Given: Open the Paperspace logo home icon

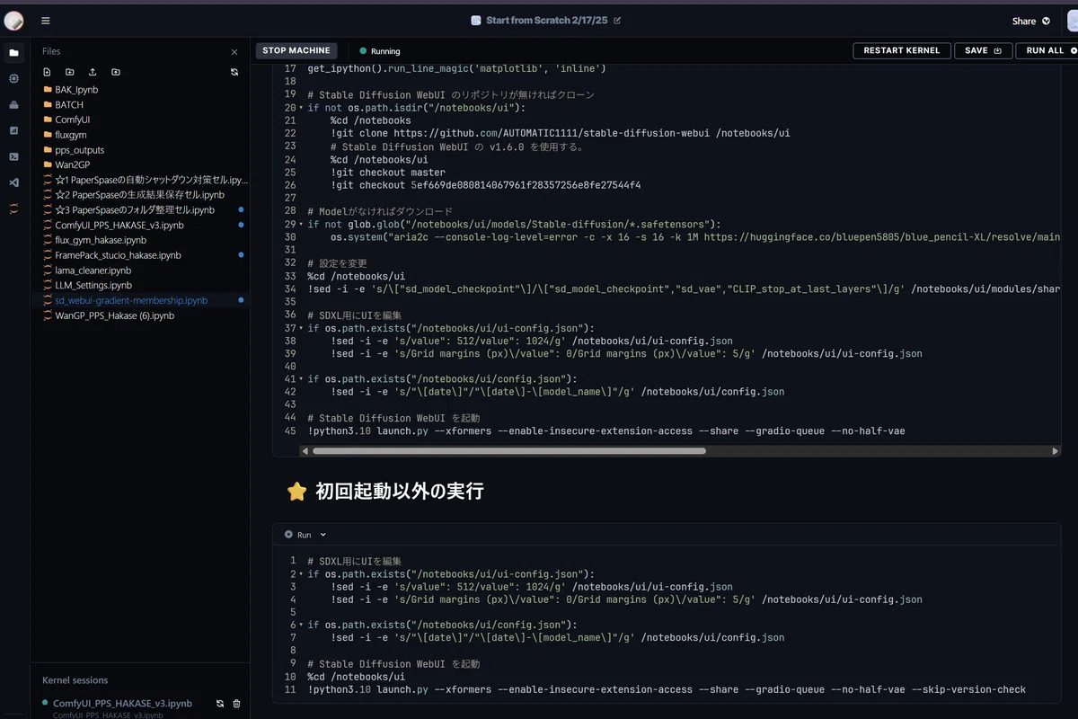Looking at the screenshot, I should tap(14, 21).
